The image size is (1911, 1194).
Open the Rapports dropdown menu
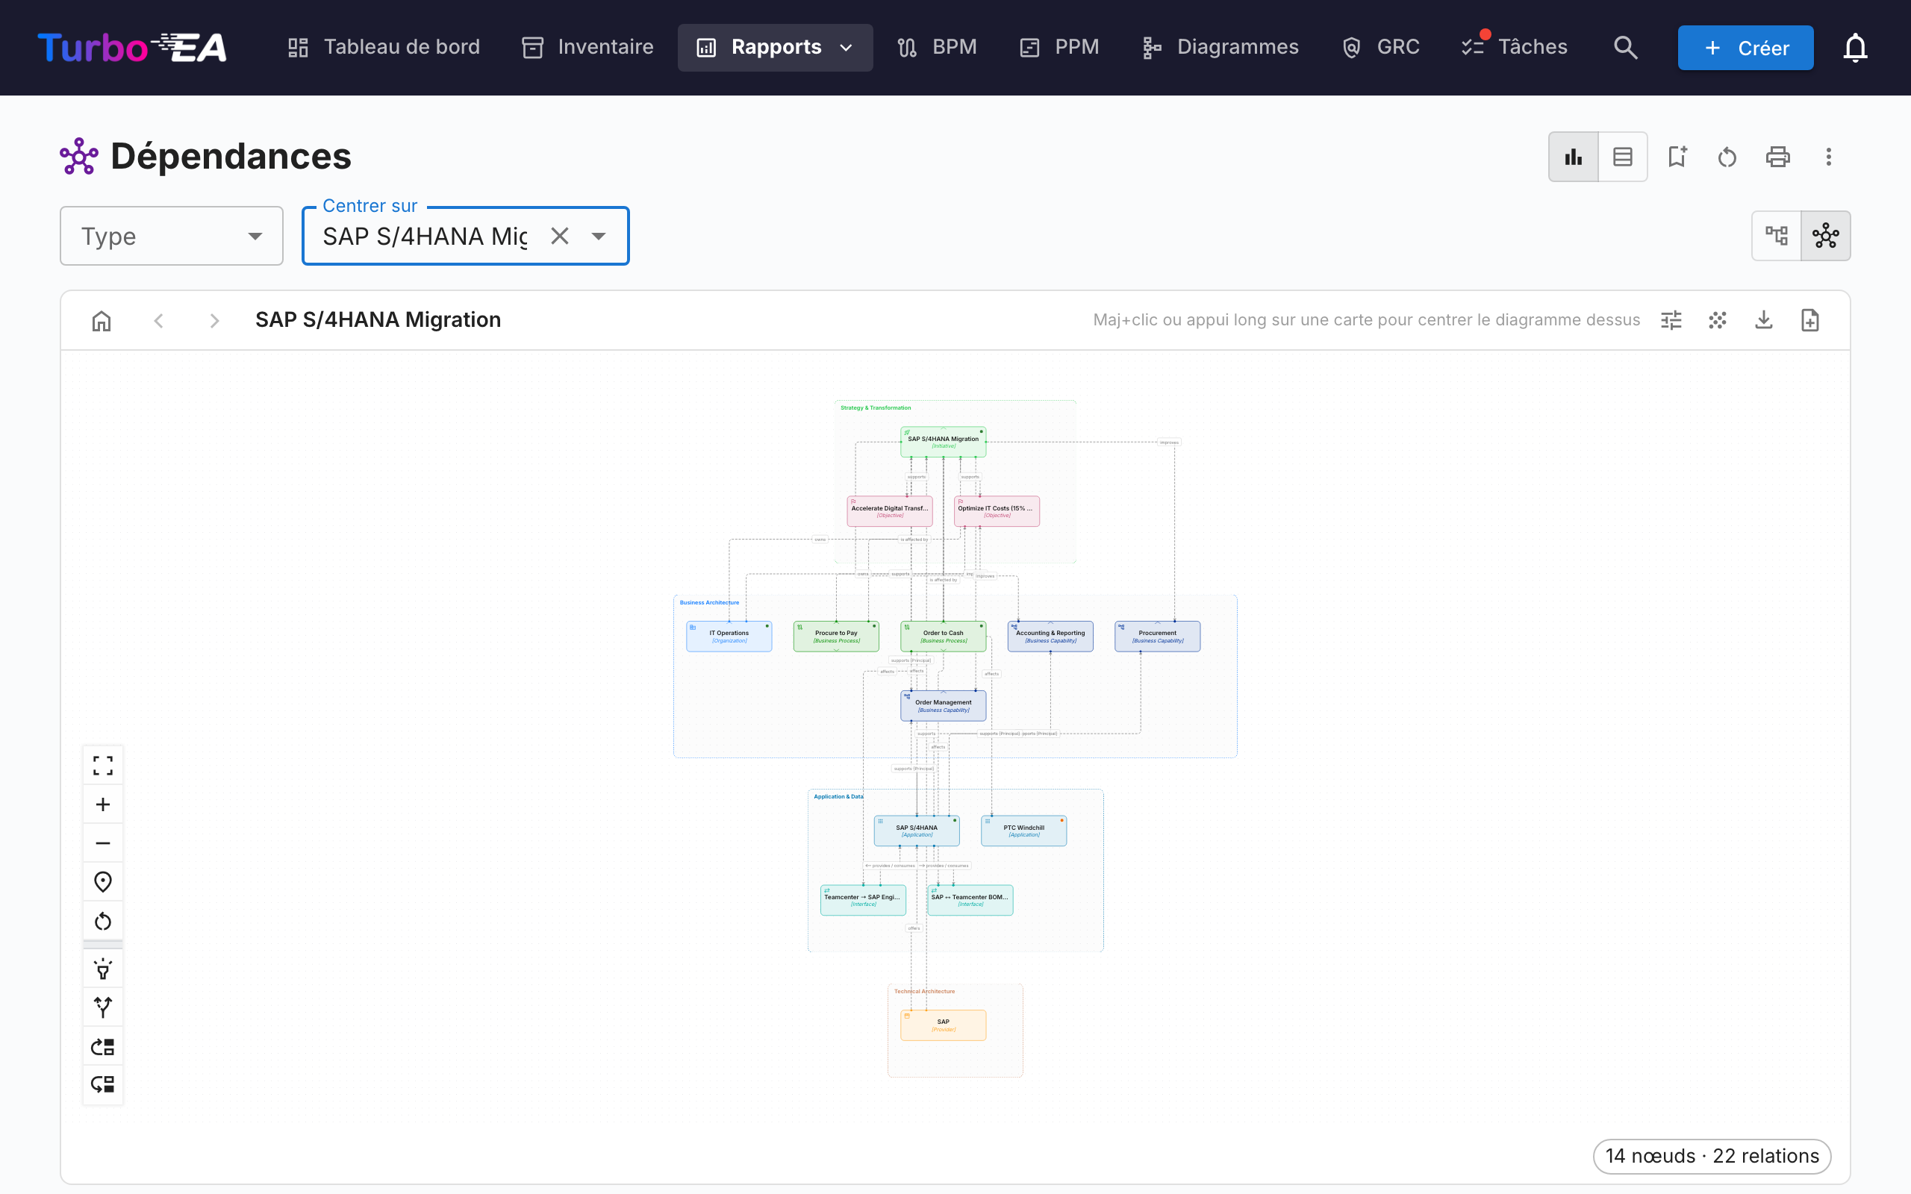(x=775, y=47)
